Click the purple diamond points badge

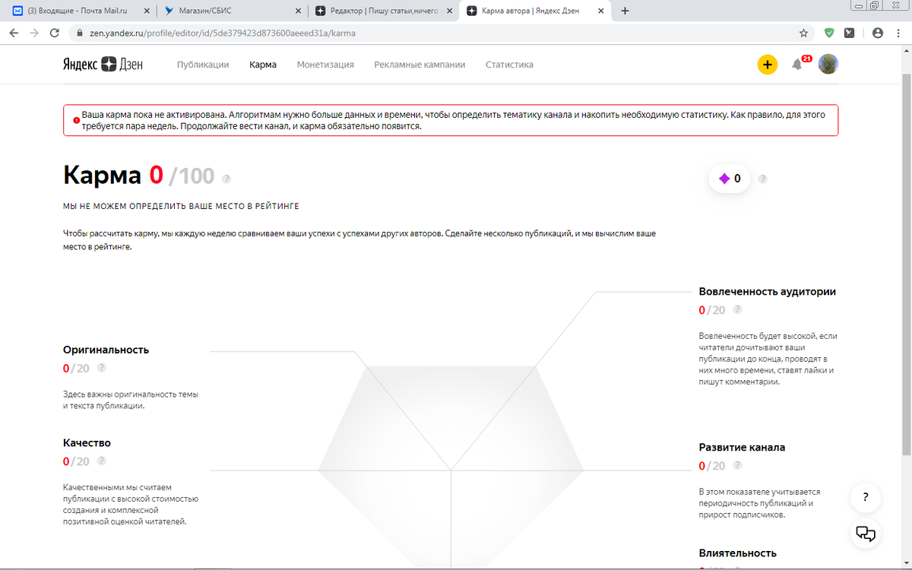[730, 179]
